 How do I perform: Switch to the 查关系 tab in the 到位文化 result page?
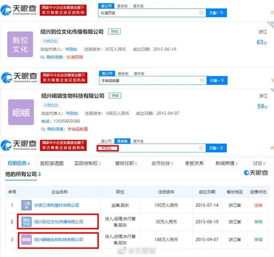click(x=138, y=6)
